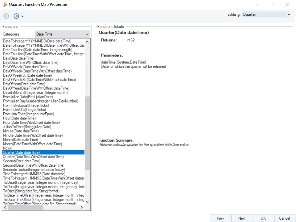Screen dimensions: 296x222
Task: Click the list's scroll down arrow
Action: [x=87, y=202]
